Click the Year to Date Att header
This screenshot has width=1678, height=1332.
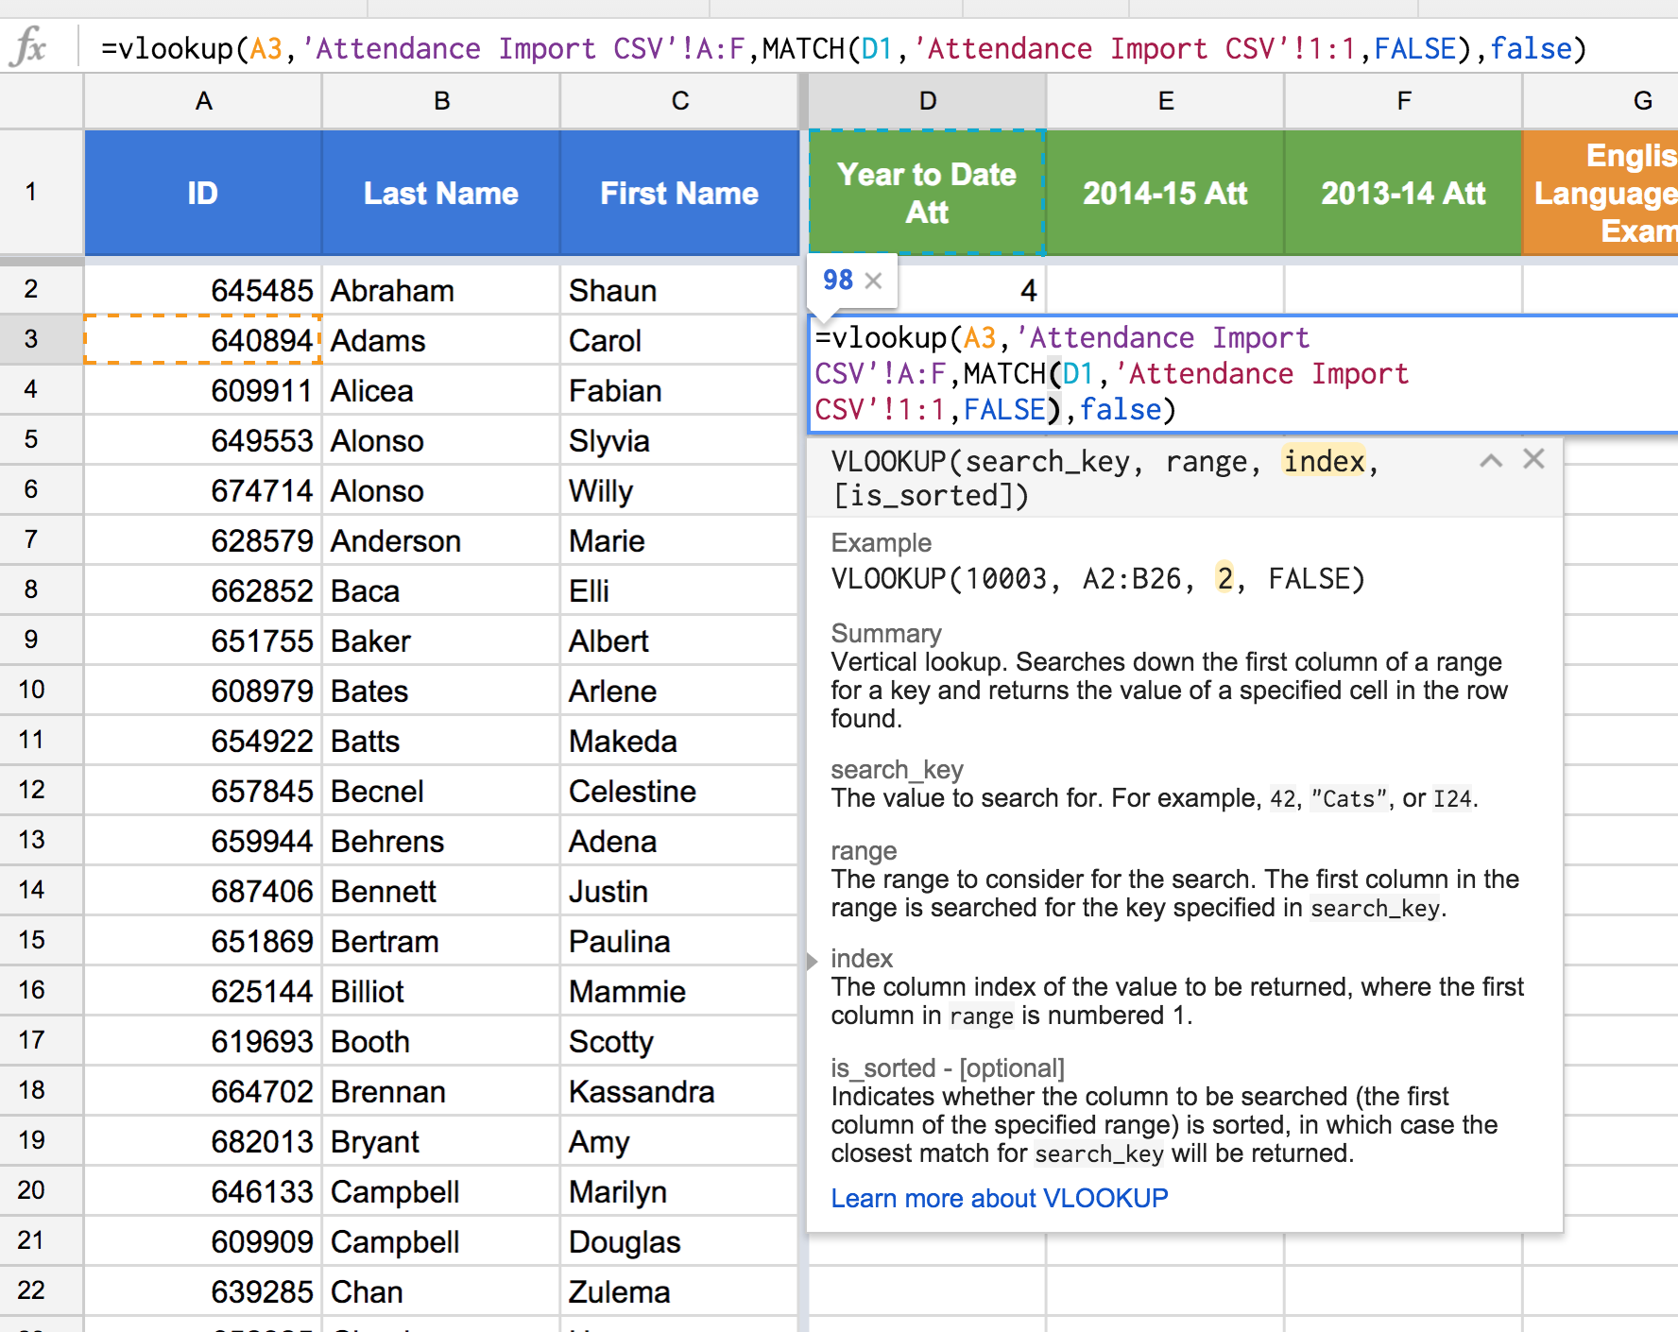[928, 193]
